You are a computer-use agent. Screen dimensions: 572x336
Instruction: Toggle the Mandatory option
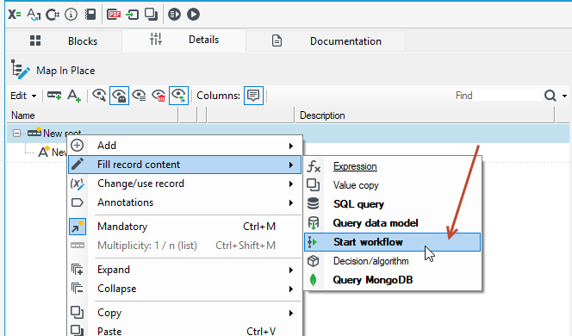click(185, 227)
